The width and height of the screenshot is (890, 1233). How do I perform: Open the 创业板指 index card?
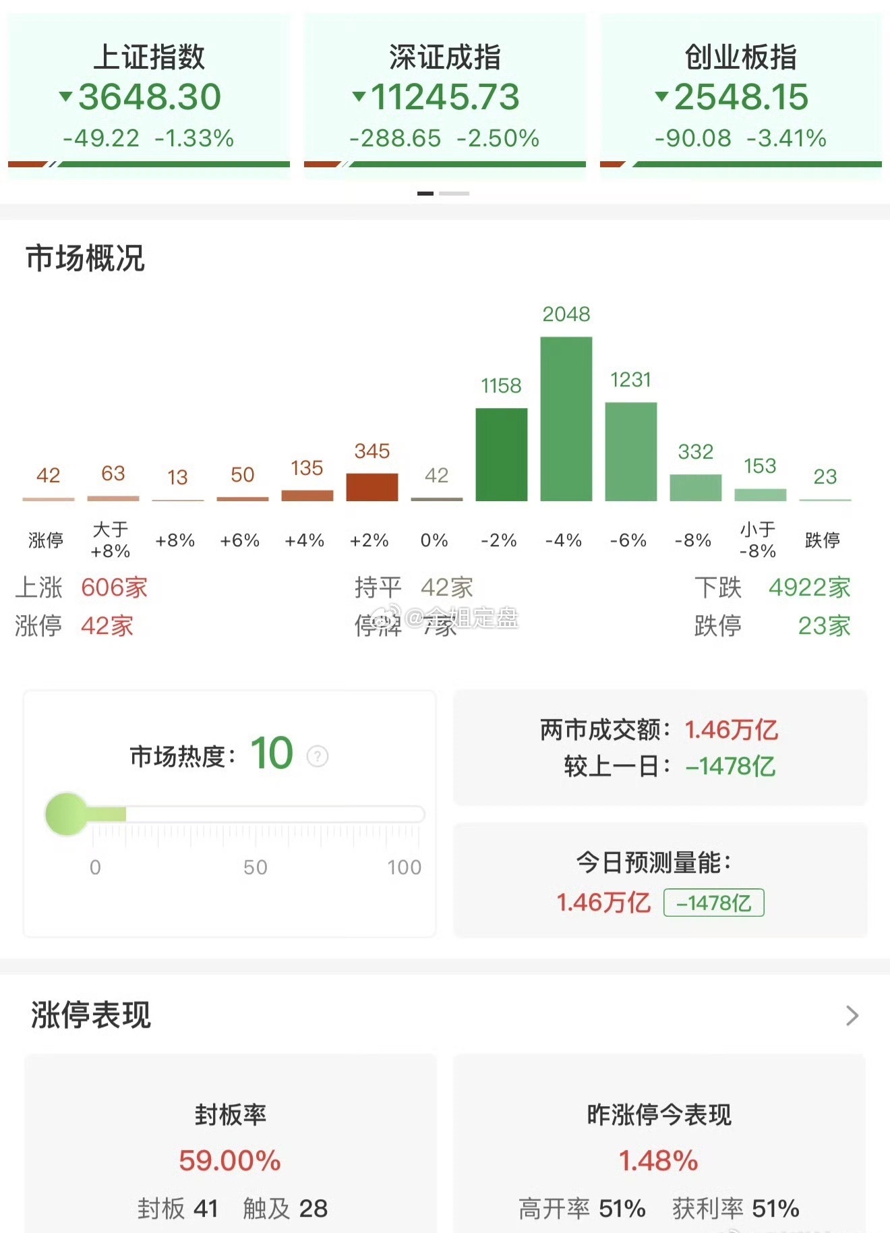[741, 96]
